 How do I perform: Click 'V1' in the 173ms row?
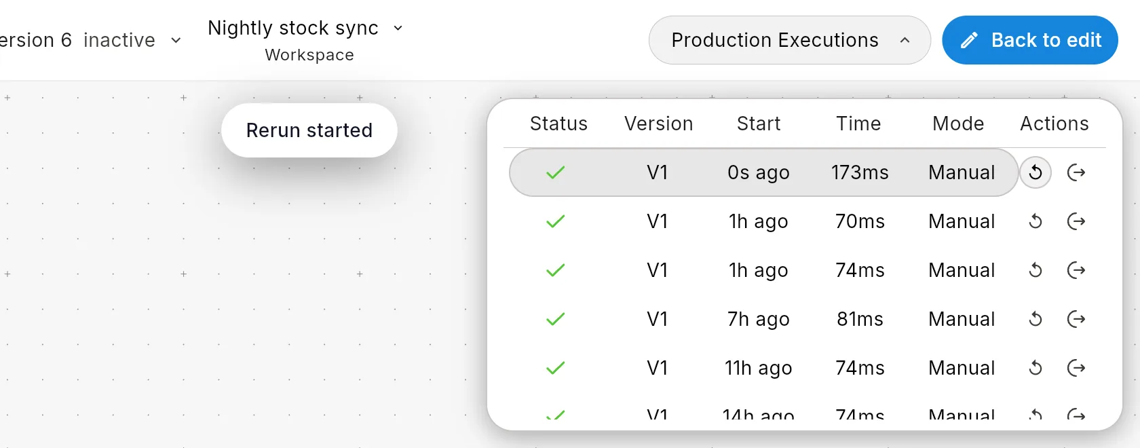point(658,172)
